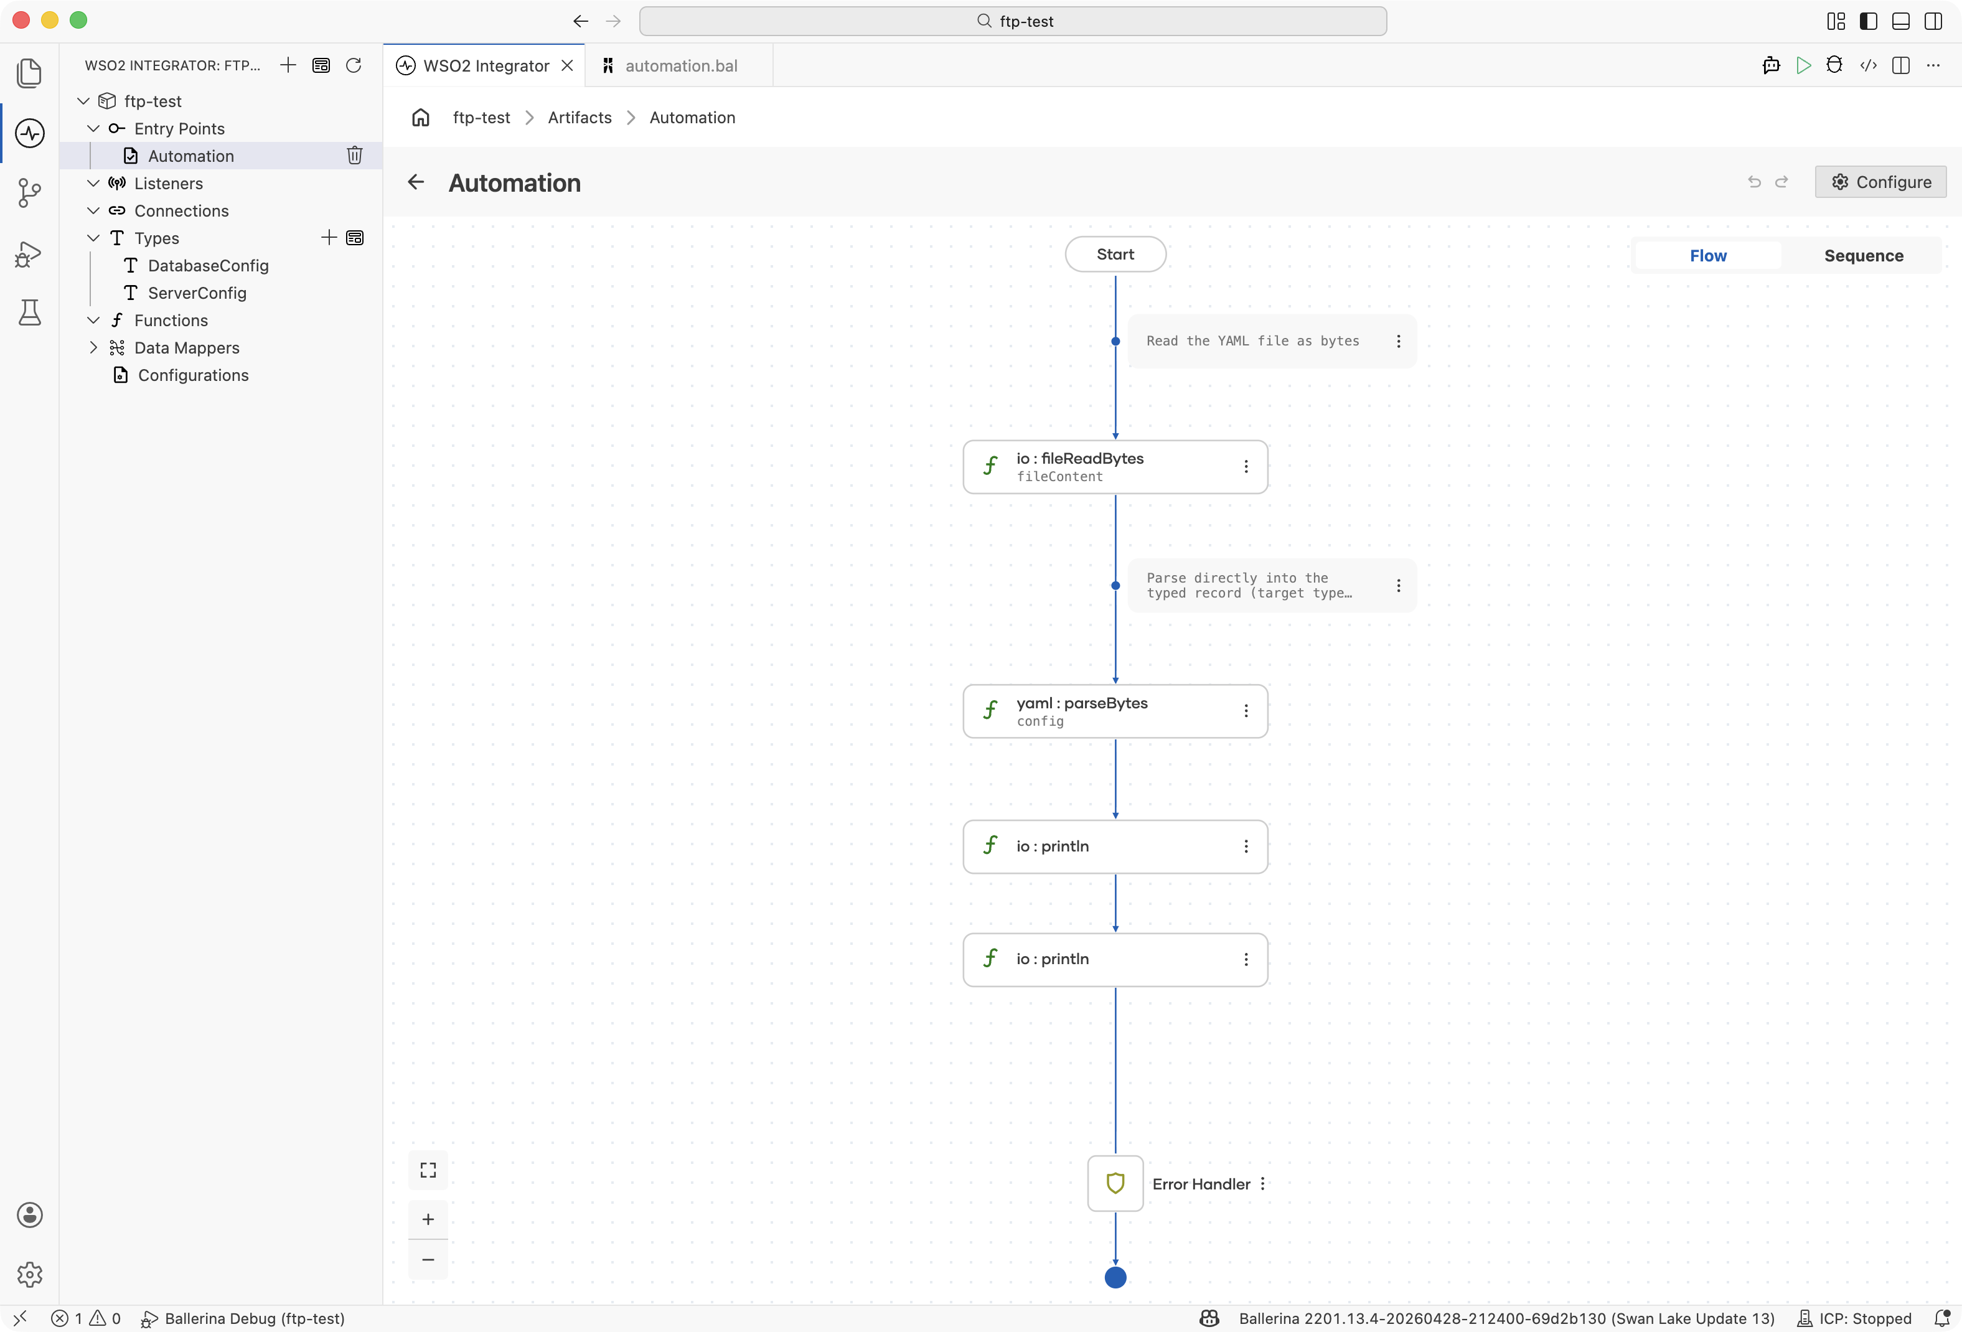The height and width of the screenshot is (1332, 1962).
Task: Click the ftp-test command center search field
Action: coord(1012,21)
